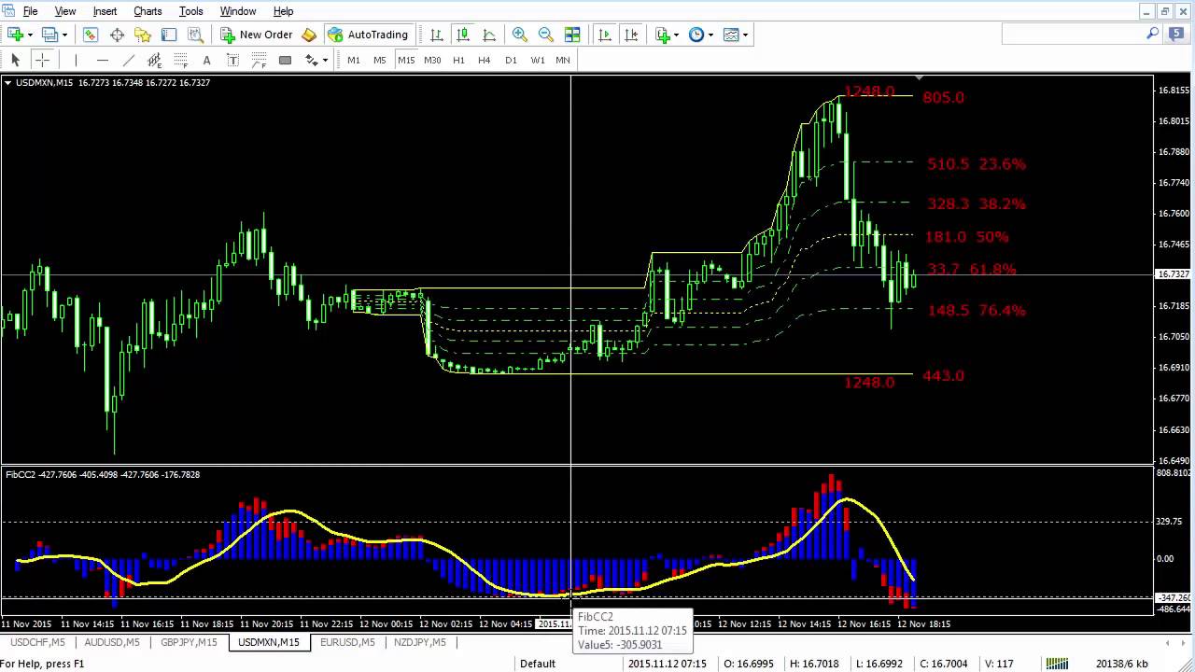1195x672 pixels.
Task: Select the Fibonacci arc tool next to text label
Action: (260, 60)
